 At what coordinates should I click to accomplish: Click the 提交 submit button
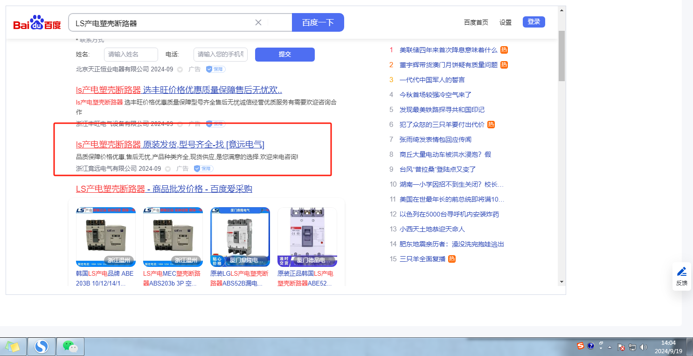285,54
